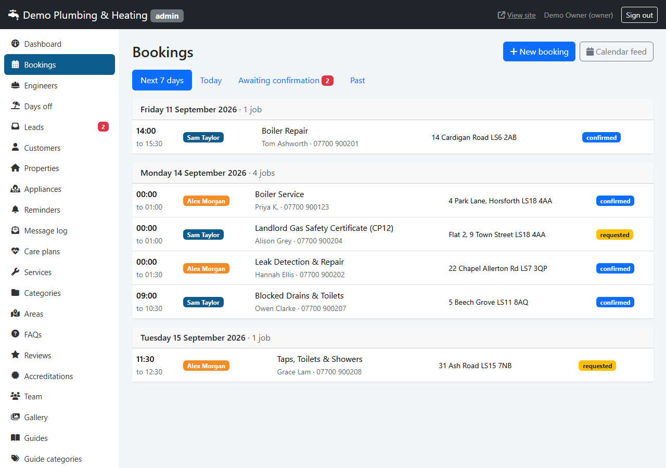Open the Dashboard gauge icon

(15, 44)
